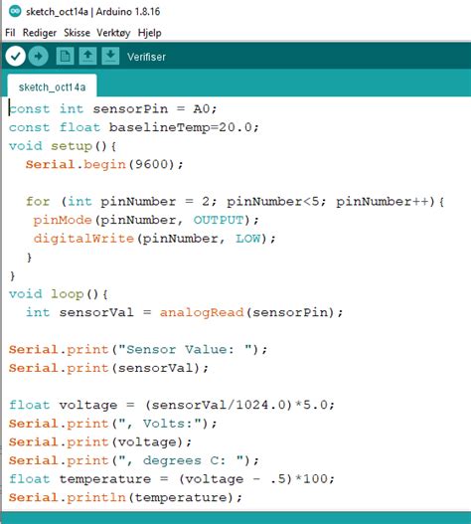
Task: Open the Rediger menu
Action: click(x=40, y=33)
